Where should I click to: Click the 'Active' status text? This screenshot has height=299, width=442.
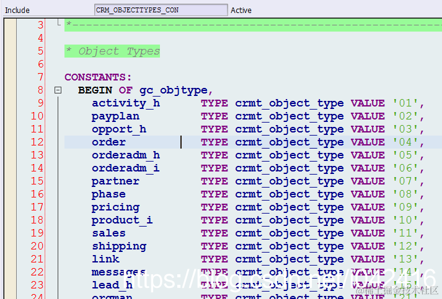pyautogui.click(x=241, y=11)
